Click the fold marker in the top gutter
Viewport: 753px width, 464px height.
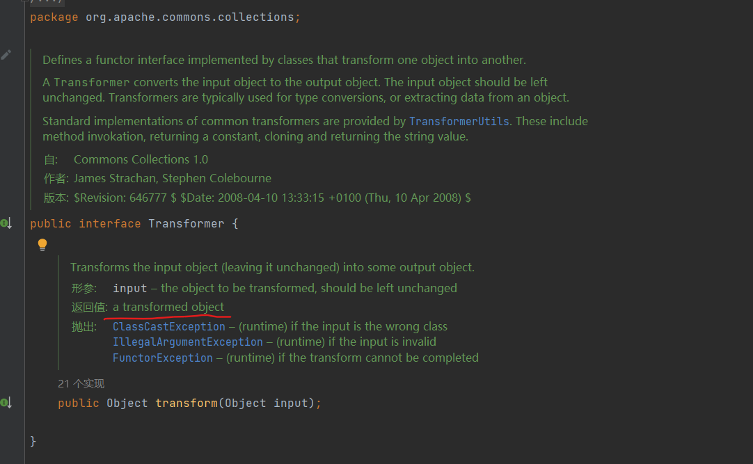point(25,2)
